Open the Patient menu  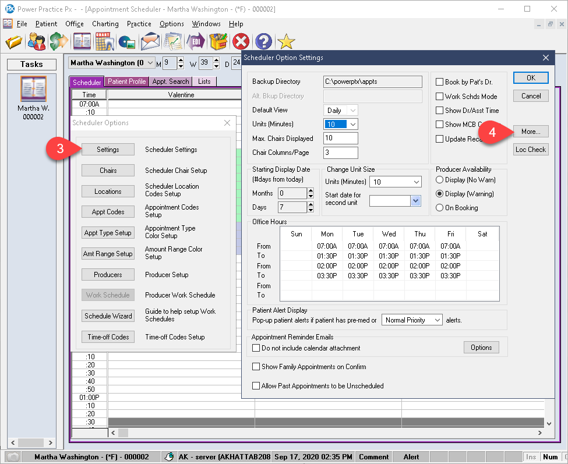point(46,24)
